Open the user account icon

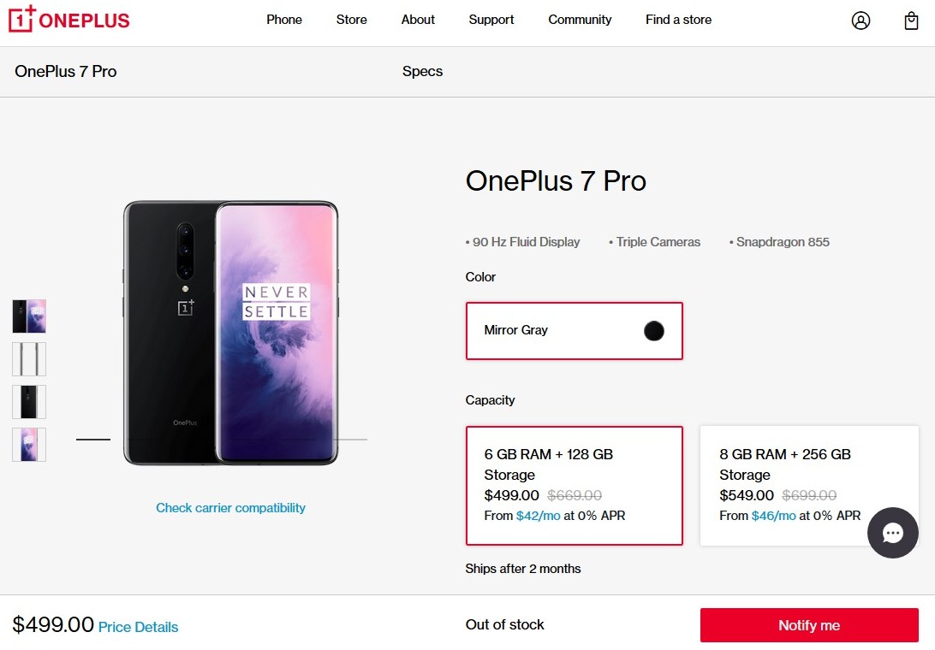[x=861, y=21]
